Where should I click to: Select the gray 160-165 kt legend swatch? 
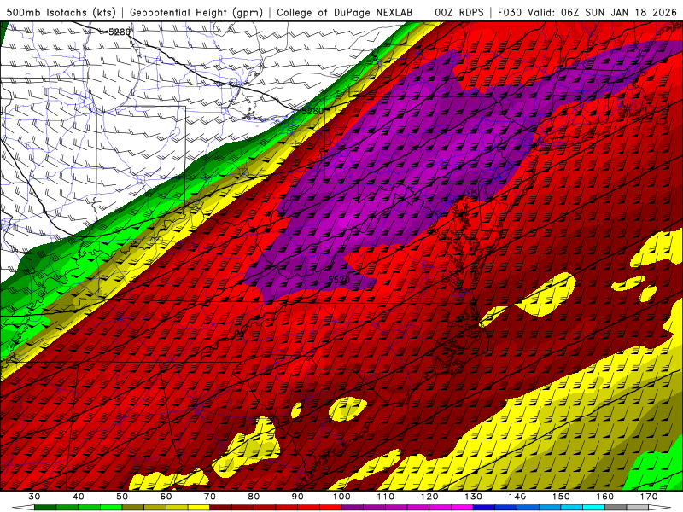pyautogui.click(x=616, y=508)
